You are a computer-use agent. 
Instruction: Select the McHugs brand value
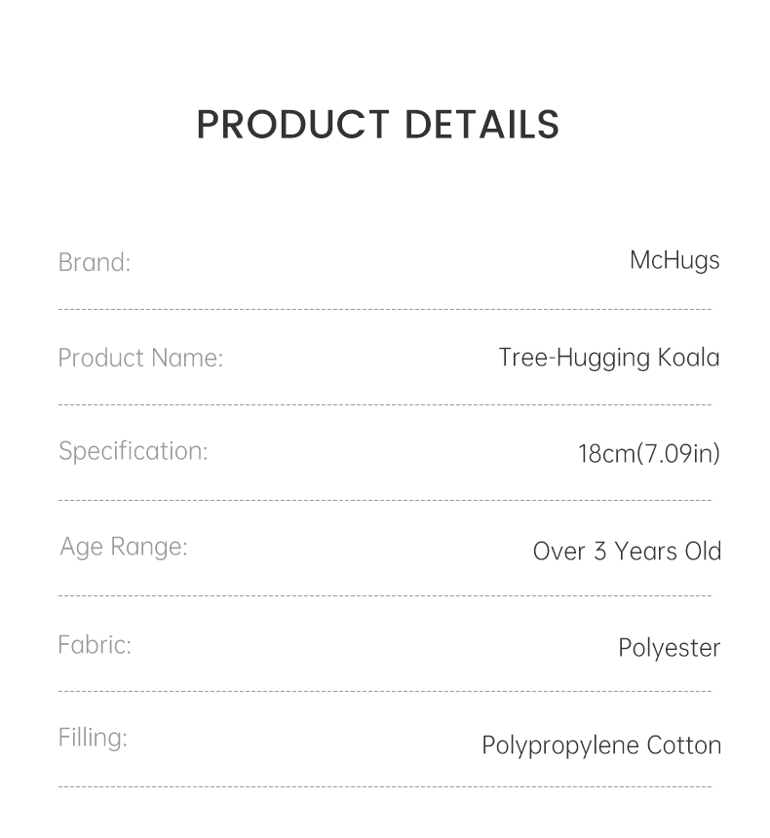[674, 260]
